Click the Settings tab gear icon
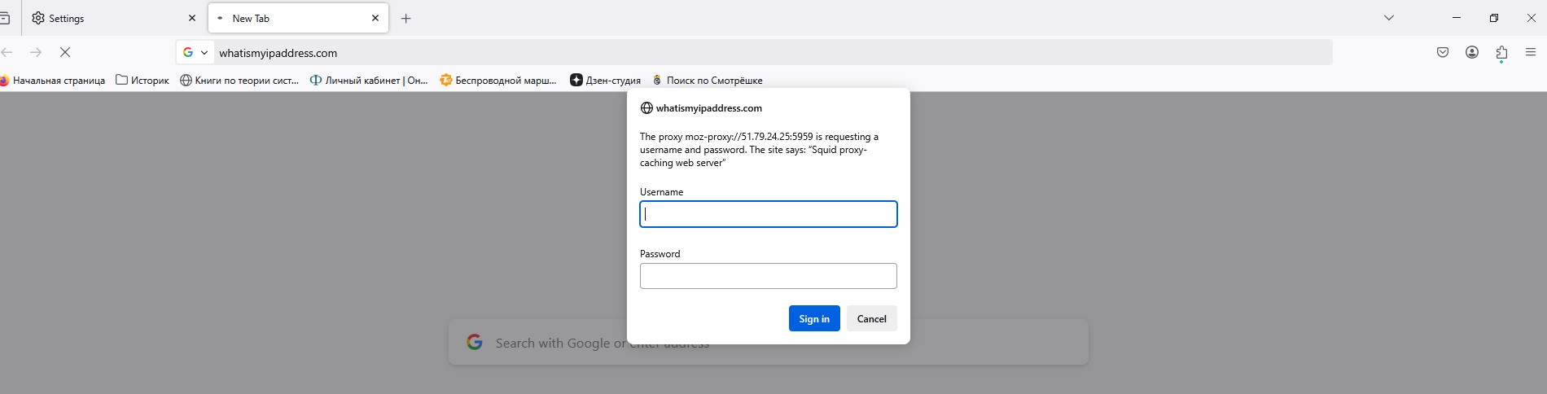 pyautogui.click(x=38, y=18)
